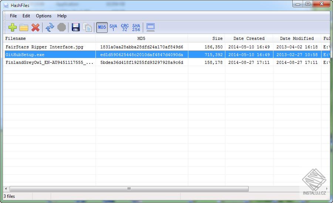Click the size value 715,392
This screenshot has width=333, height=203.
pos(213,55)
